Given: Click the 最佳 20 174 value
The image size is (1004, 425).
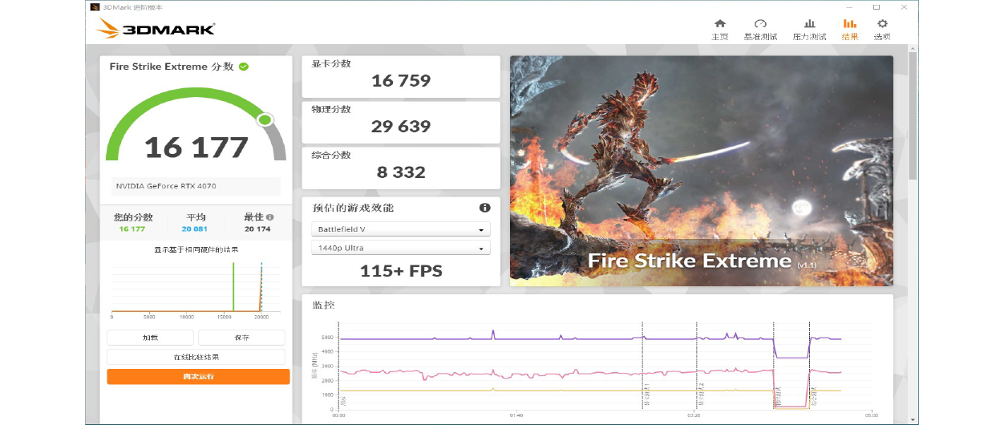Looking at the screenshot, I should click(x=257, y=229).
